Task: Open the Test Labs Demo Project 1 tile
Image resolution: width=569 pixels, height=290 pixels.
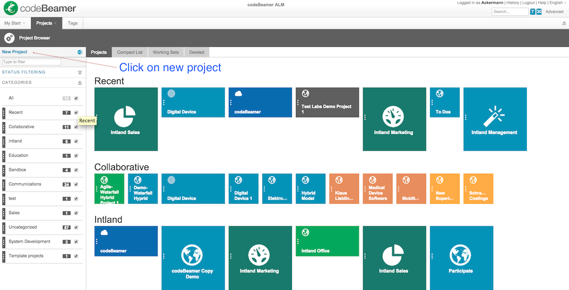Action: click(x=327, y=103)
